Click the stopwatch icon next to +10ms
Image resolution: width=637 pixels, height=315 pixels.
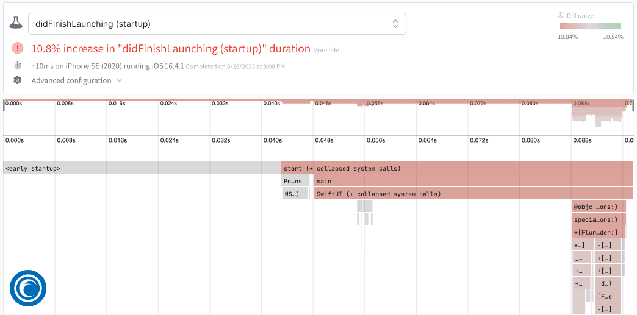point(18,65)
